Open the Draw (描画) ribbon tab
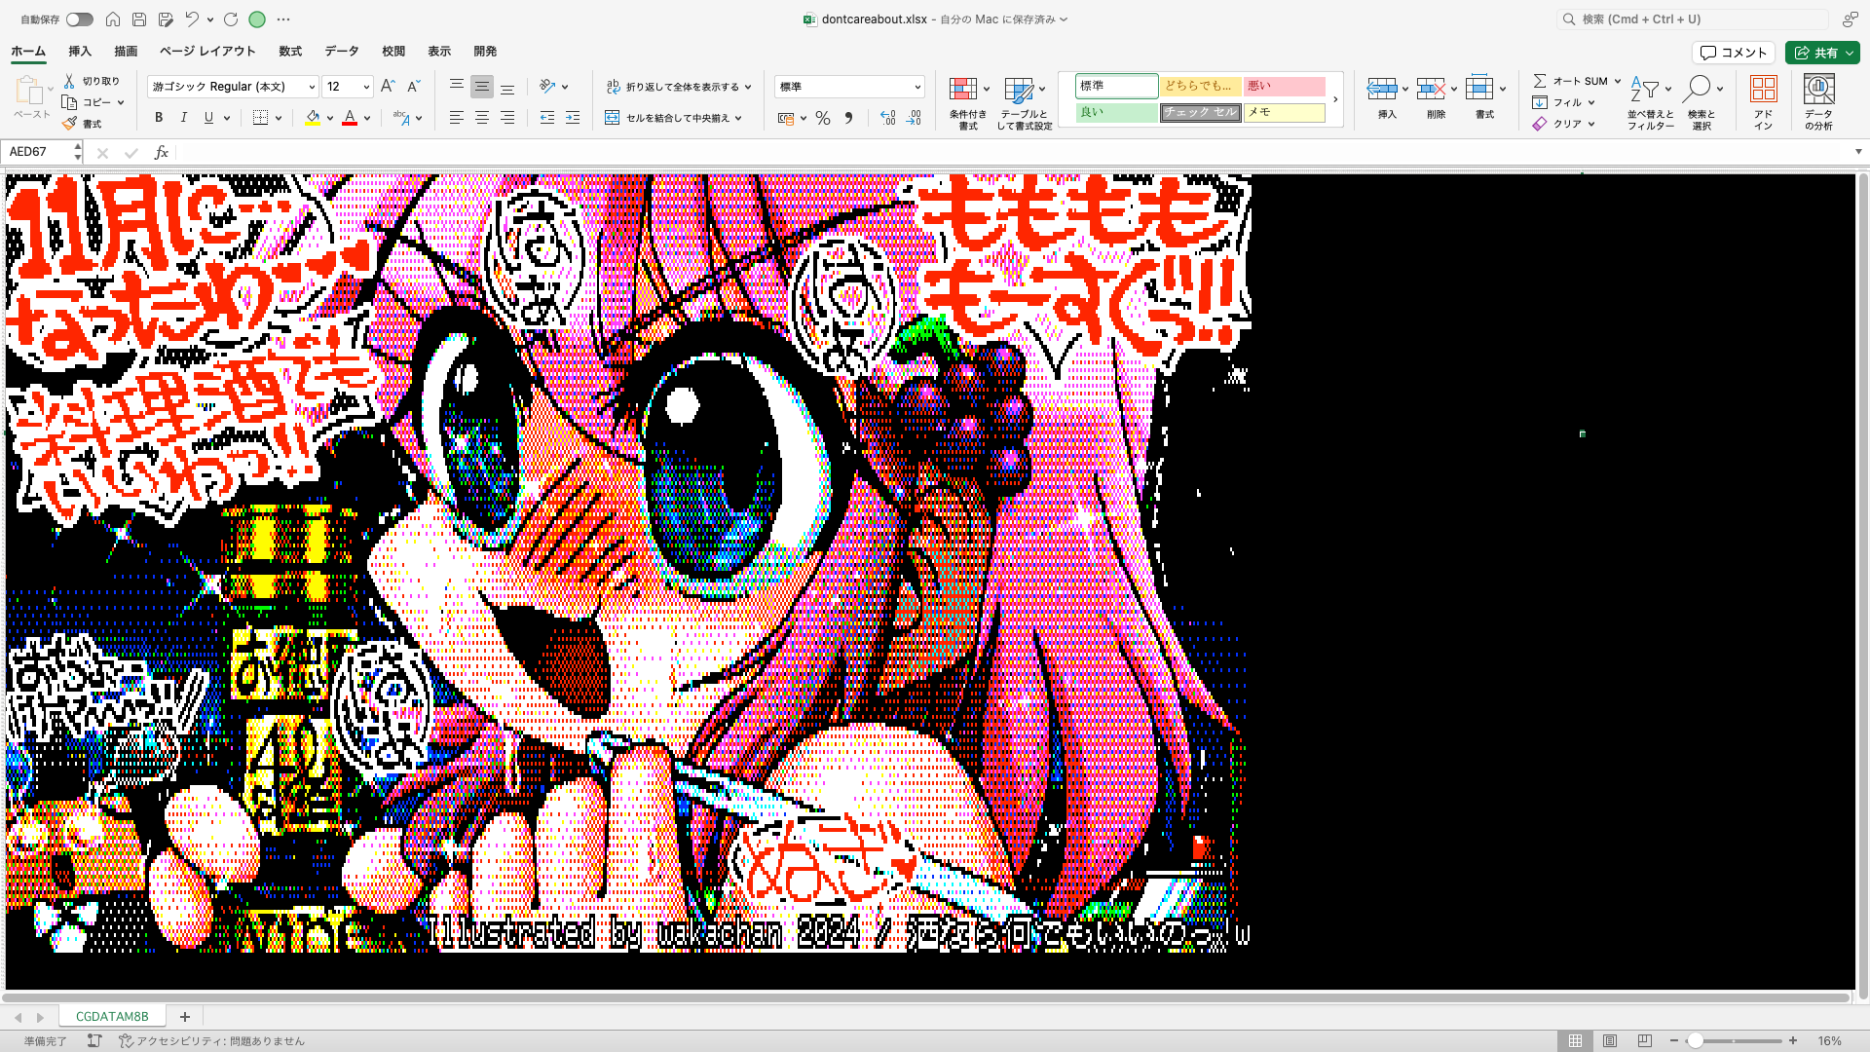This screenshot has width=1870, height=1052. coord(126,52)
